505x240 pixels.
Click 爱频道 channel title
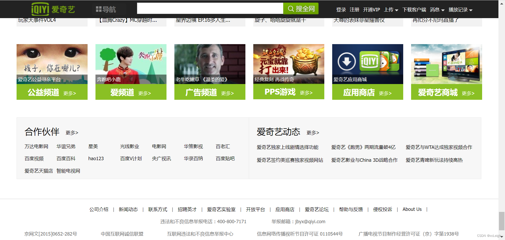122,92
